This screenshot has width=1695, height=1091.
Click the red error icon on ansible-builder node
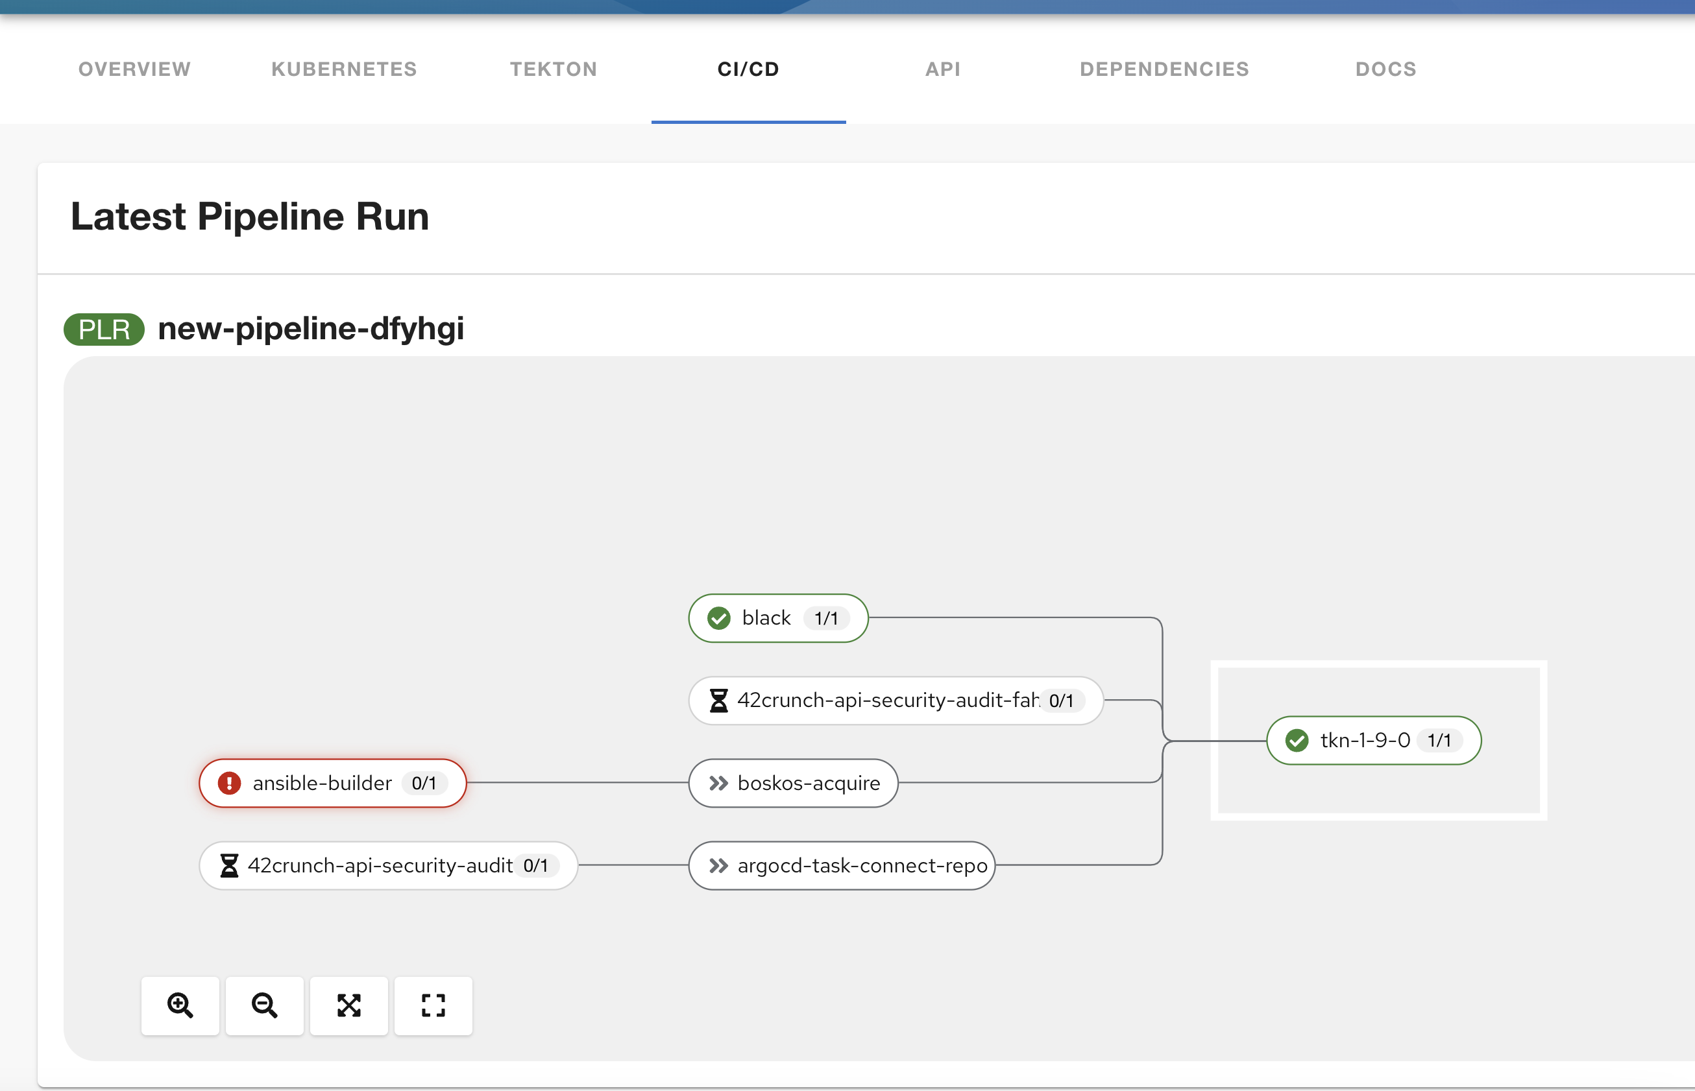point(229,783)
